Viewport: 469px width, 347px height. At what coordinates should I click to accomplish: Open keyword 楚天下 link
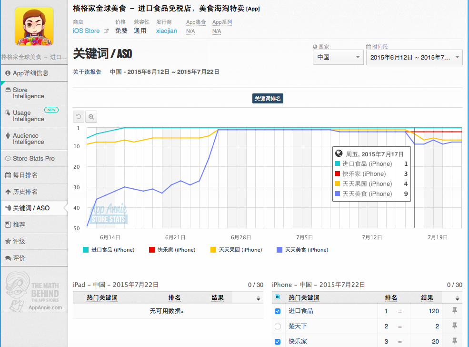(x=298, y=326)
